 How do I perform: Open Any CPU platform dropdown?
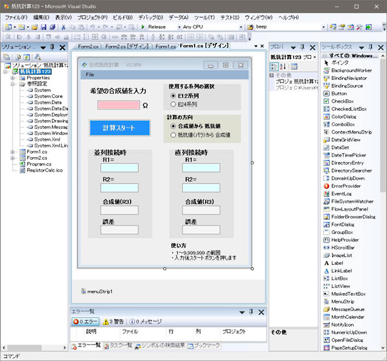pos(241,27)
